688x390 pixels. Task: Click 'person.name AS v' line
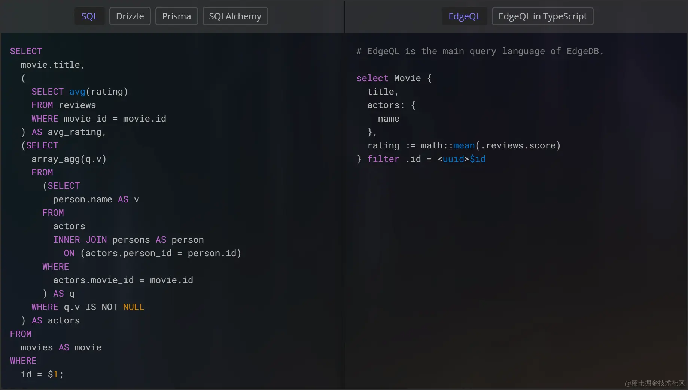point(96,199)
